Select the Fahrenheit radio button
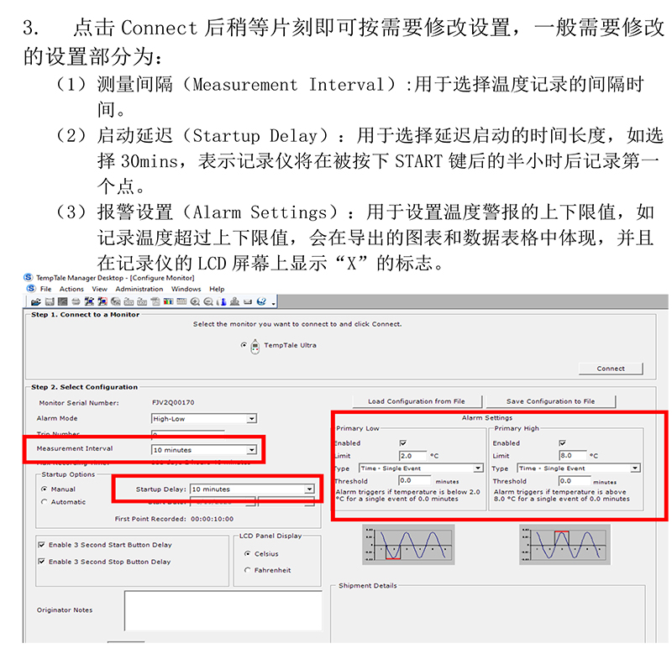 pos(246,570)
